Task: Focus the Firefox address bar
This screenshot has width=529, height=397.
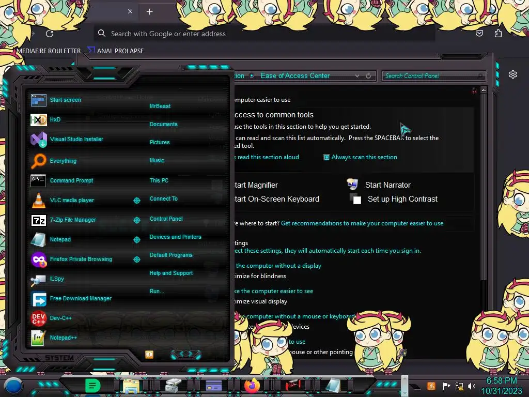Action: click(264, 34)
